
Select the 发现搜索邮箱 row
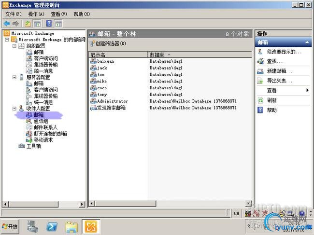pos(170,108)
